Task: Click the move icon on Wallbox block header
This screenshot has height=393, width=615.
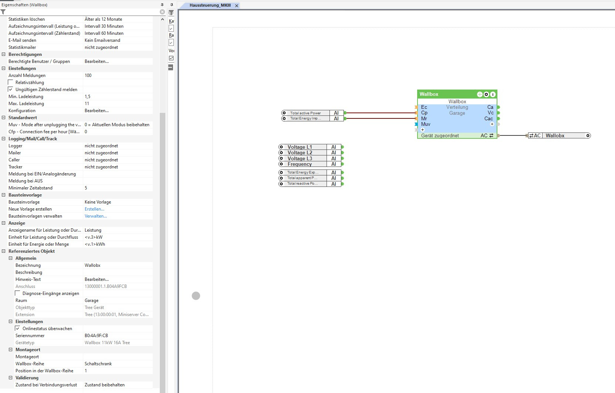Action: (x=480, y=94)
